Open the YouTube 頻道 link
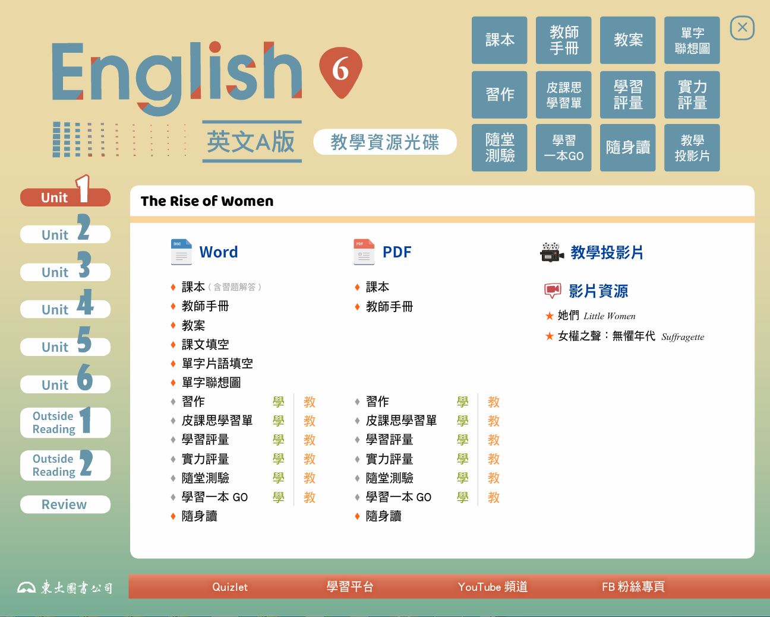 click(x=493, y=587)
